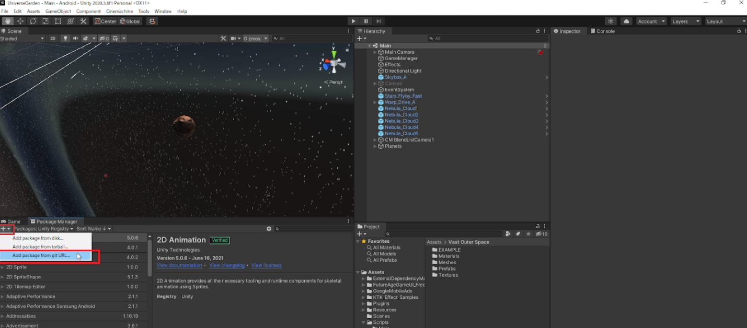Open View licenses link
The width and height of the screenshot is (747, 328).
click(266, 265)
